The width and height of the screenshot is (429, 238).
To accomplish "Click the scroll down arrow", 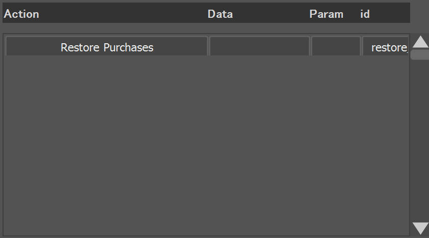I will (420, 228).
